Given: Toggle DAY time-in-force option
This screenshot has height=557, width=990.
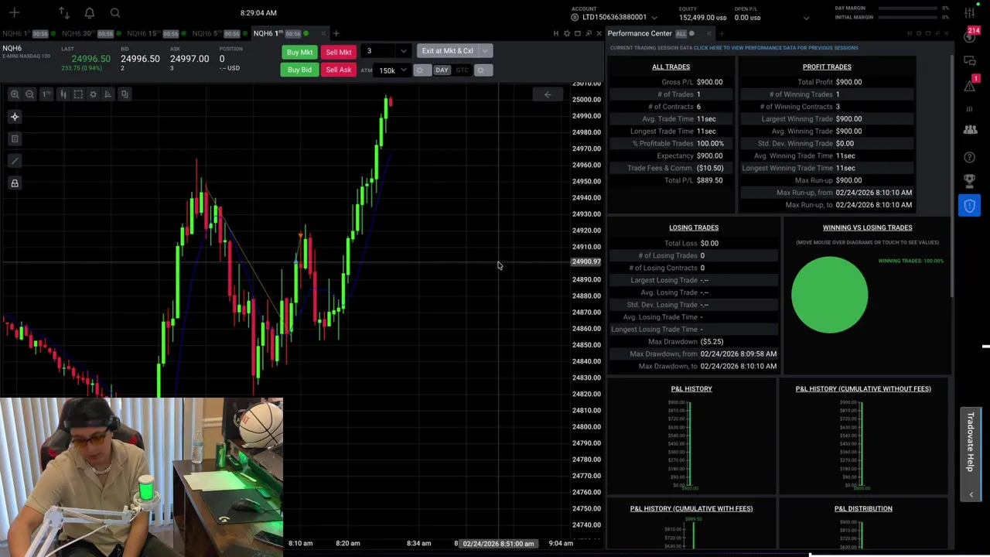Looking at the screenshot, I should click(442, 70).
